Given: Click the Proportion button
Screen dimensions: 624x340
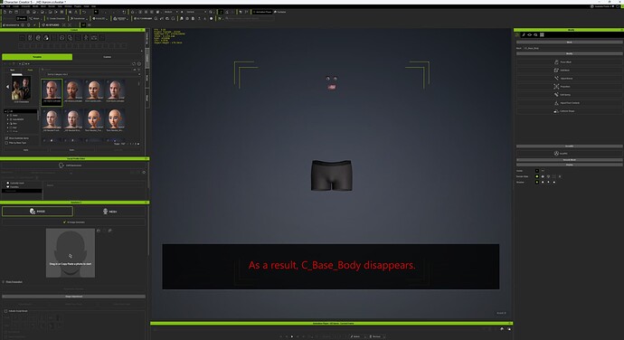Looking at the screenshot, I should pos(570,87).
